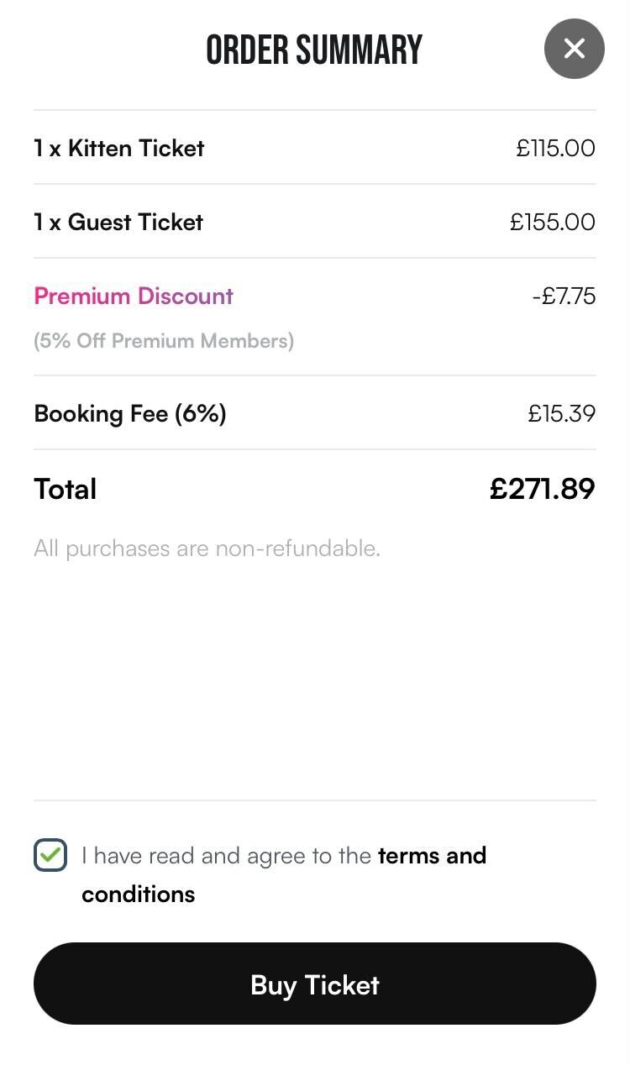Click the 5% Off Premium Members note
The height and width of the screenshot is (1065, 630).
pyautogui.click(x=164, y=341)
